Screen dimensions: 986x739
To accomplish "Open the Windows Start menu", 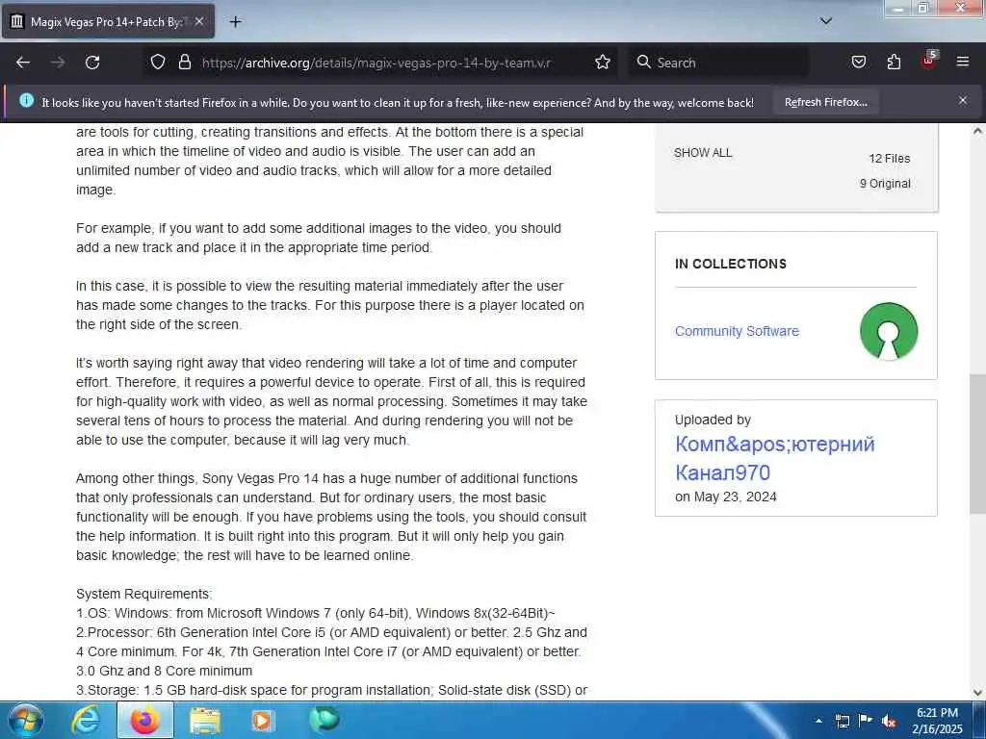I will [26, 720].
